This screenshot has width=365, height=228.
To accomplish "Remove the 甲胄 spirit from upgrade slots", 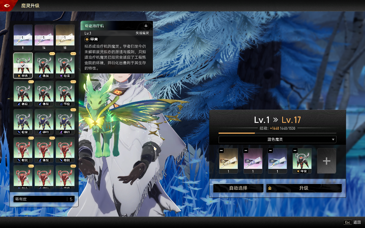I will tap(294, 151).
